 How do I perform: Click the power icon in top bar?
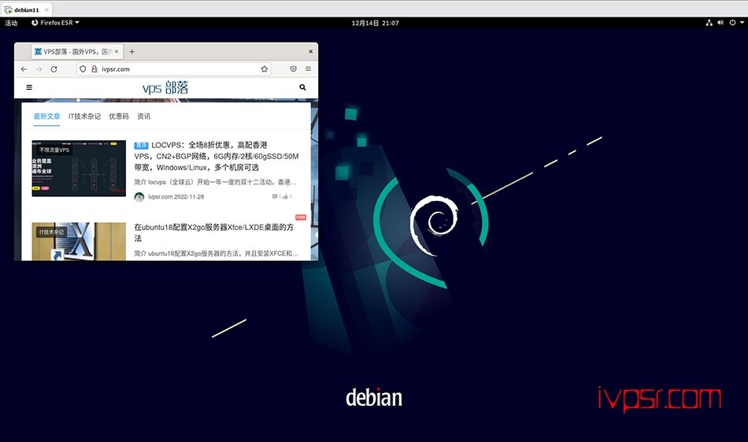click(x=732, y=23)
